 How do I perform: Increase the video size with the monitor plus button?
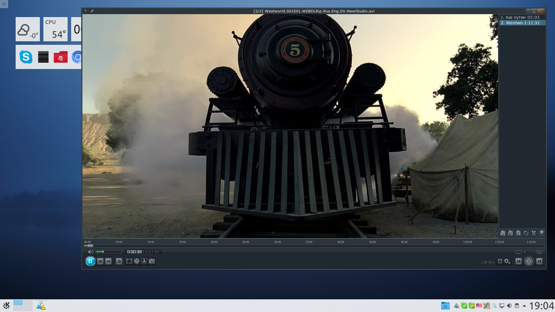click(521, 252)
